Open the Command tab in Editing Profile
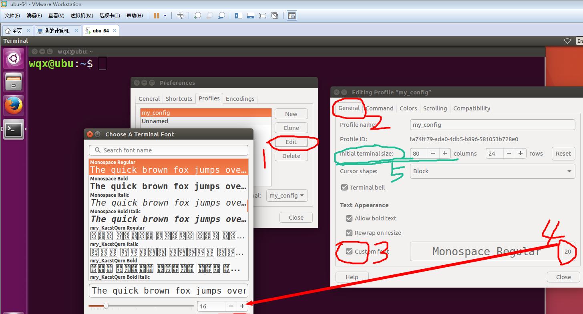The image size is (583, 314). [380, 108]
